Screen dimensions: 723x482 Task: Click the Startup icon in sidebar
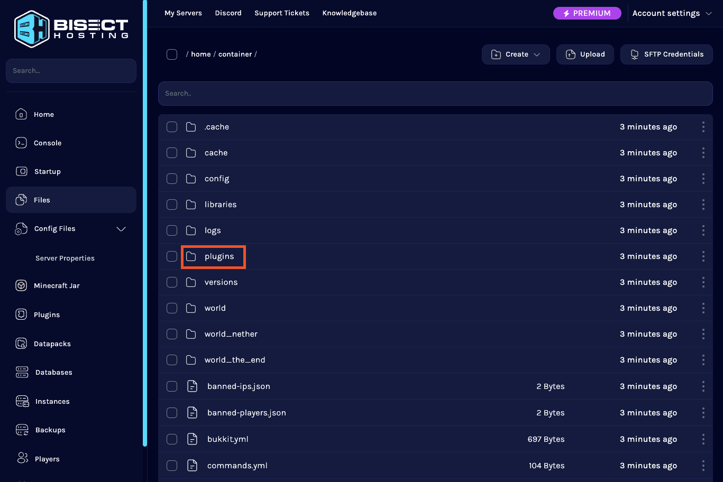click(x=21, y=171)
